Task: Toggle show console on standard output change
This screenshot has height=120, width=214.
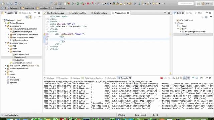Action: click(x=185, y=78)
